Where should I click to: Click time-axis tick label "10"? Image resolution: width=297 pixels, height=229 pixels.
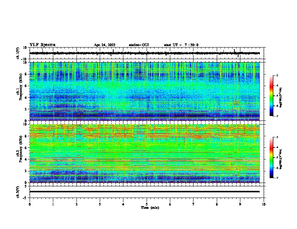tap(264, 204)
